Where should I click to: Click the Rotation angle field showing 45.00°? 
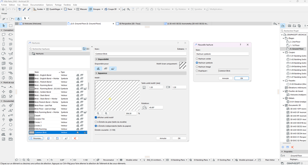156,108
